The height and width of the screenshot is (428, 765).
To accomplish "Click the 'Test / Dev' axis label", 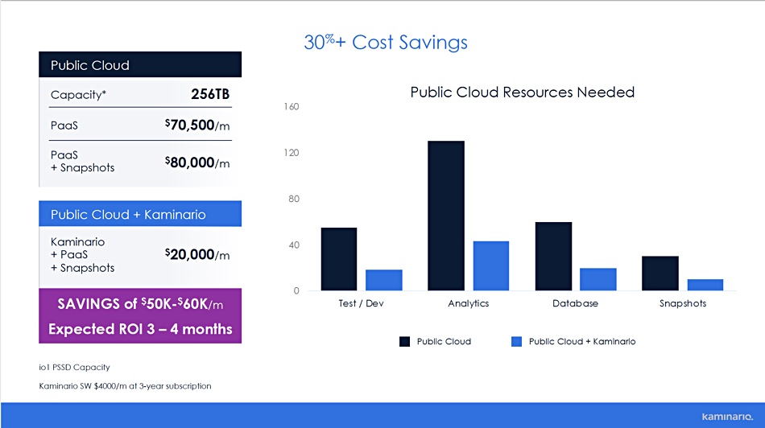I will click(x=361, y=303).
